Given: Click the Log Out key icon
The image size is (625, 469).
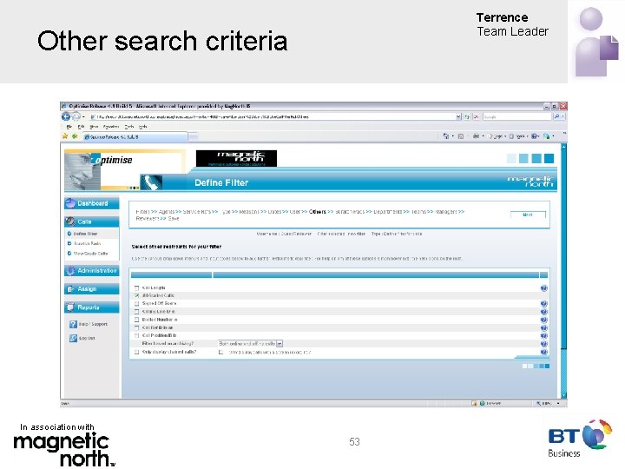Looking at the screenshot, I should (x=73, y=338).
